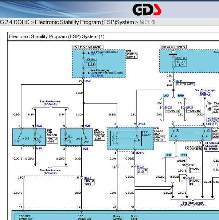Open the ICM RELAY BOX PHOTO 70/117 box
The image size is (219, 220).
coord(160,138)
